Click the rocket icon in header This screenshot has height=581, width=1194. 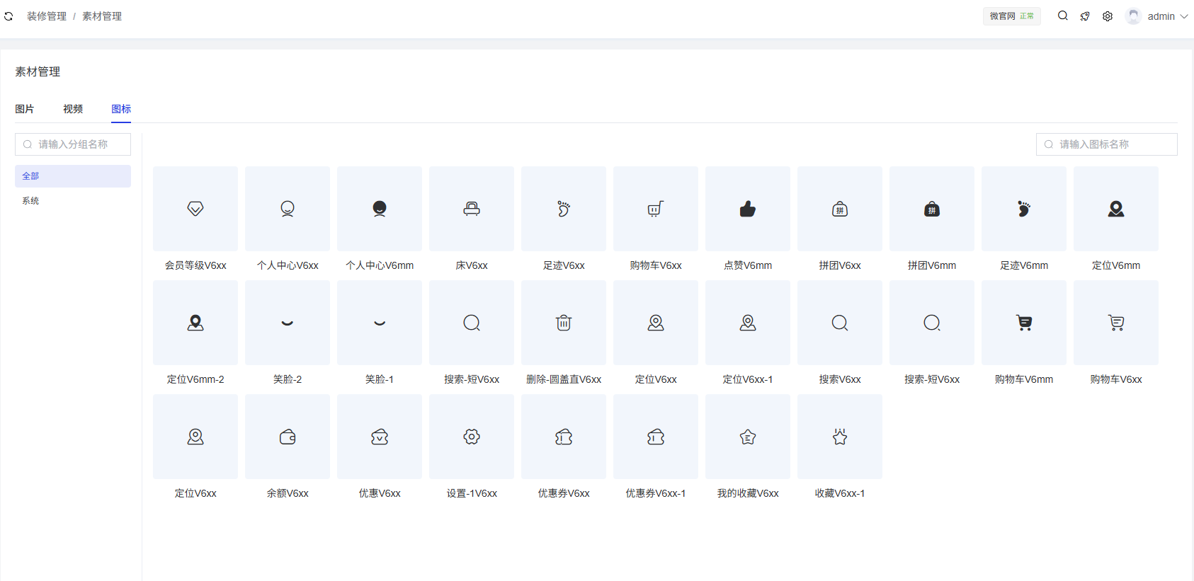coord(1085,16)
